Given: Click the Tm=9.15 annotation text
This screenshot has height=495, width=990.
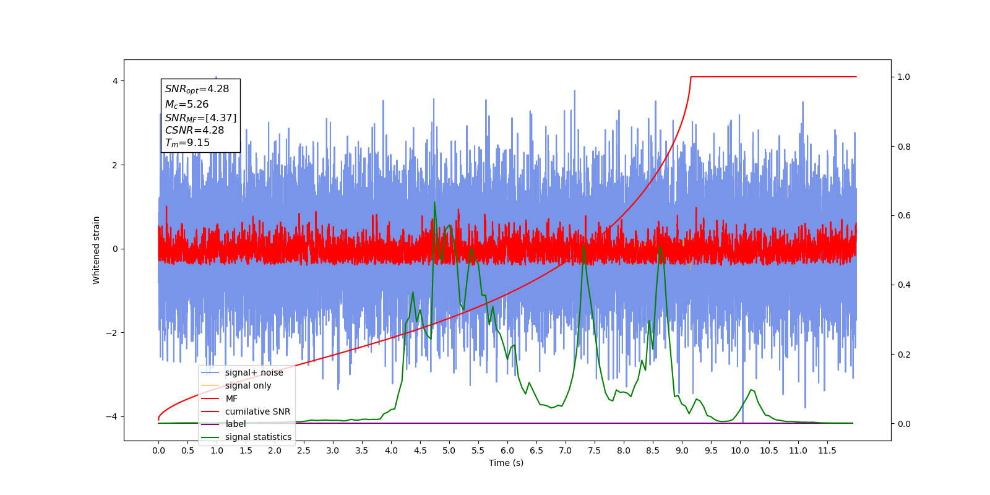Looking at the screenshot, I should [x=187, y=143].
